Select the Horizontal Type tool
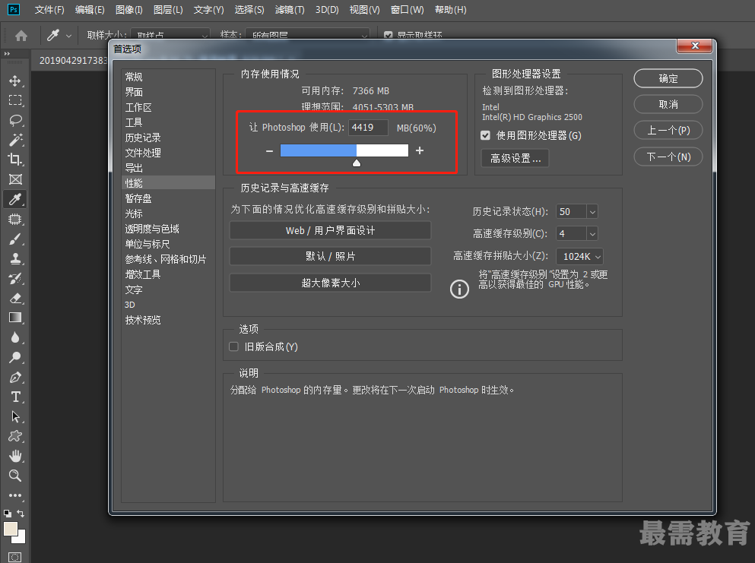The width and height of the screenshot is (755, 563). tap(15, 397)
